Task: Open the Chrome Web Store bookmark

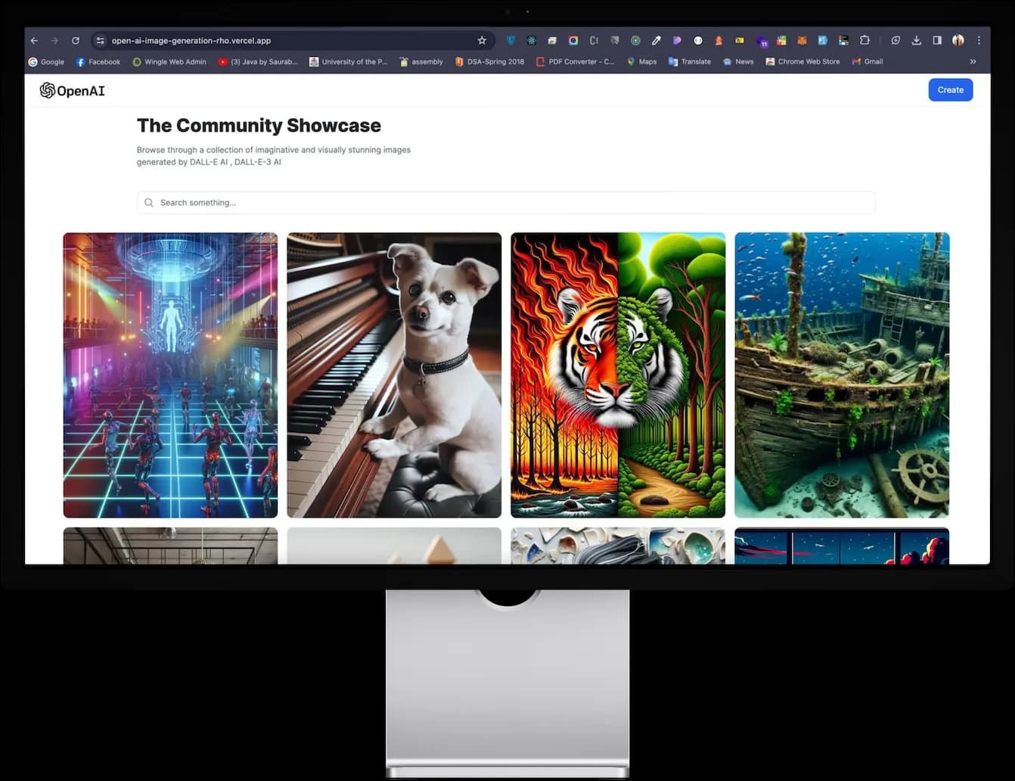Action: (802, 61)
